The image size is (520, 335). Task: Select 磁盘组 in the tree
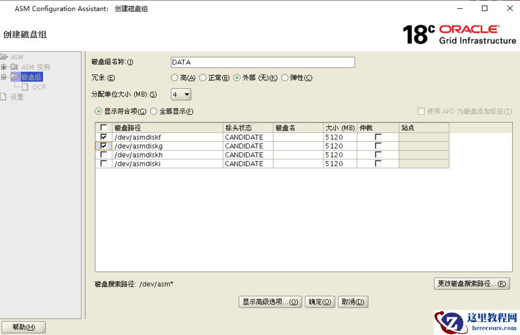(x=32, y=77)
